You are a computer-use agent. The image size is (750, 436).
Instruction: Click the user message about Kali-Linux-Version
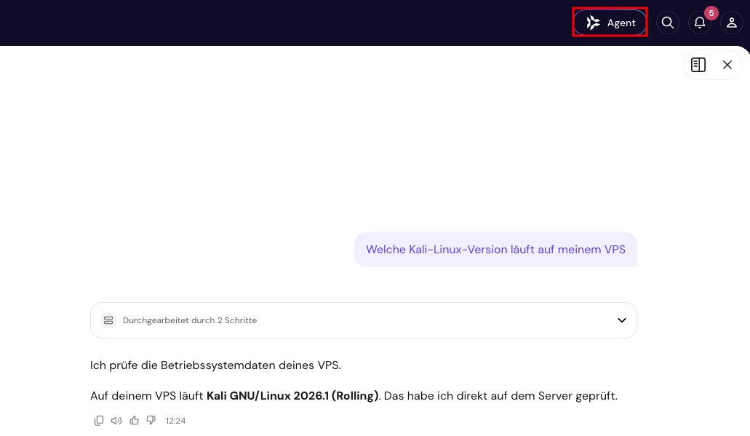pos(495,250)
